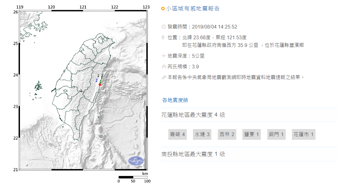Choose the 西林 2 station button
Screen dimensions: 337x191
coord(227,135)
